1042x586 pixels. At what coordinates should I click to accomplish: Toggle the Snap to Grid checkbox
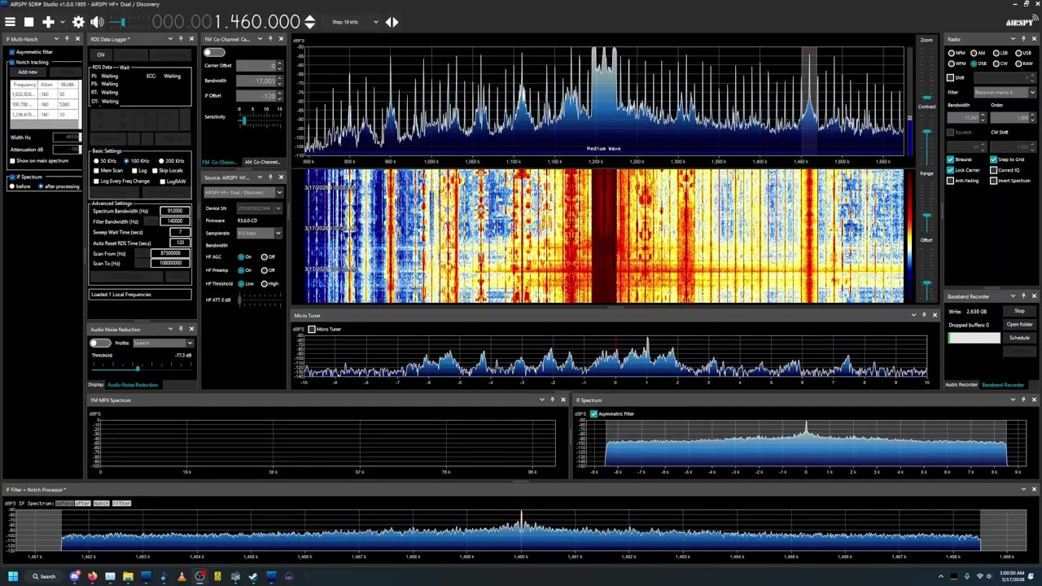993,160
